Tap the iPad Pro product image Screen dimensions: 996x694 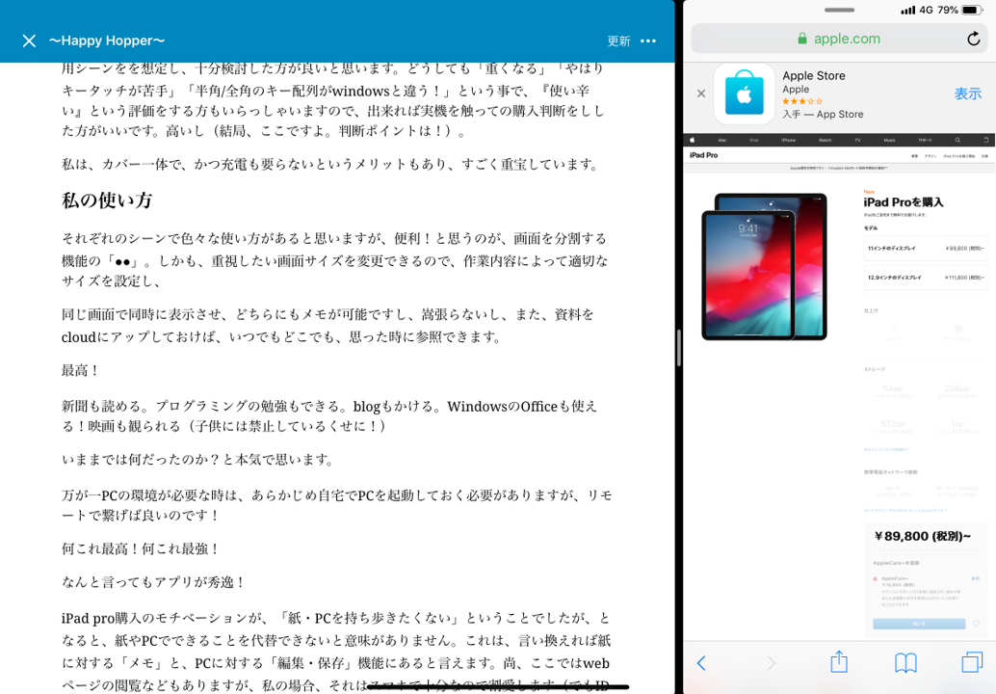764,266
